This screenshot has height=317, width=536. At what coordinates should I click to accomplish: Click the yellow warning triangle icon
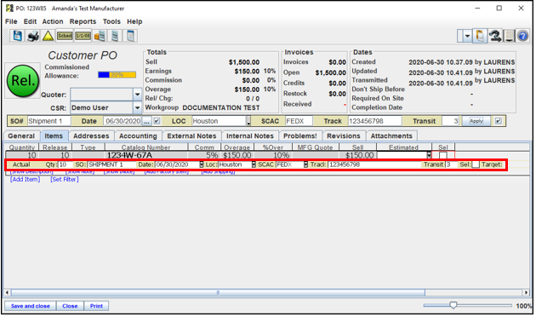click(x=48, y=36)
